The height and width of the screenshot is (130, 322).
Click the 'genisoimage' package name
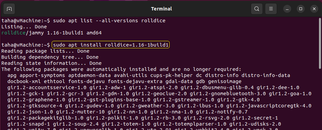pyautogui.click(x=225, y=81)
